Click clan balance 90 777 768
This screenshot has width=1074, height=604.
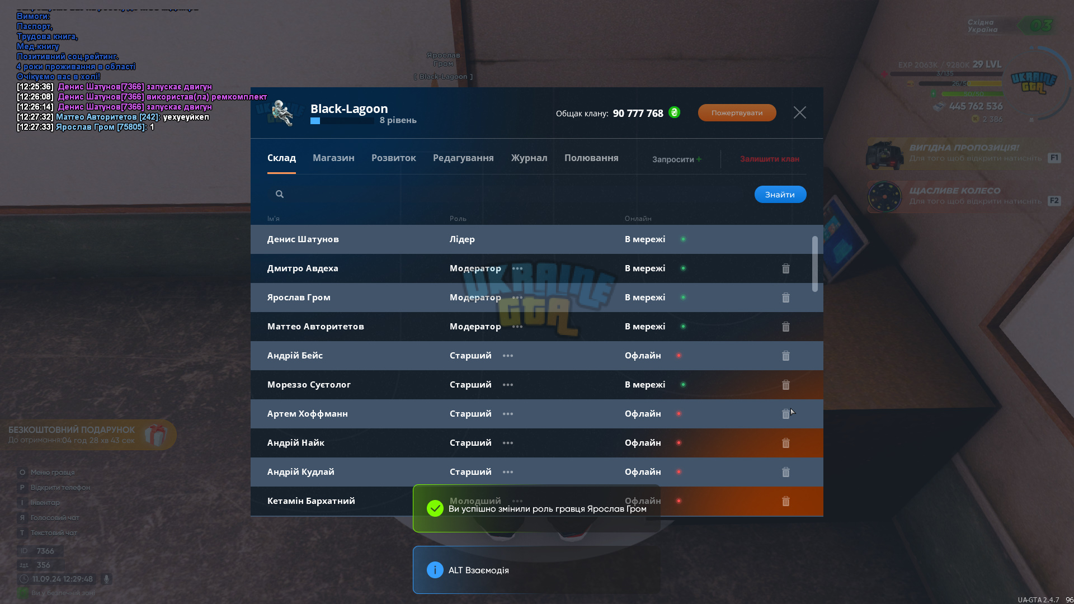(638, 113)
